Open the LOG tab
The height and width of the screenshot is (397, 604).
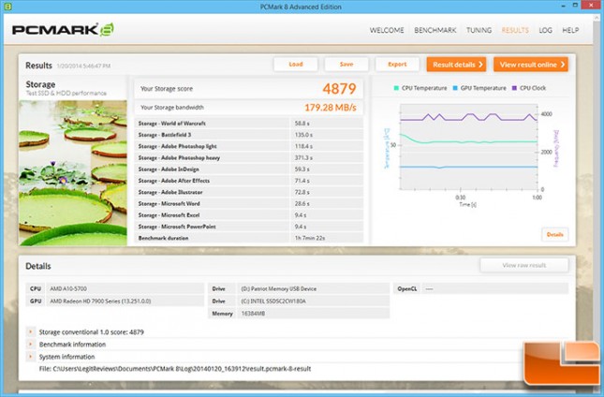[x=545, y=30]
